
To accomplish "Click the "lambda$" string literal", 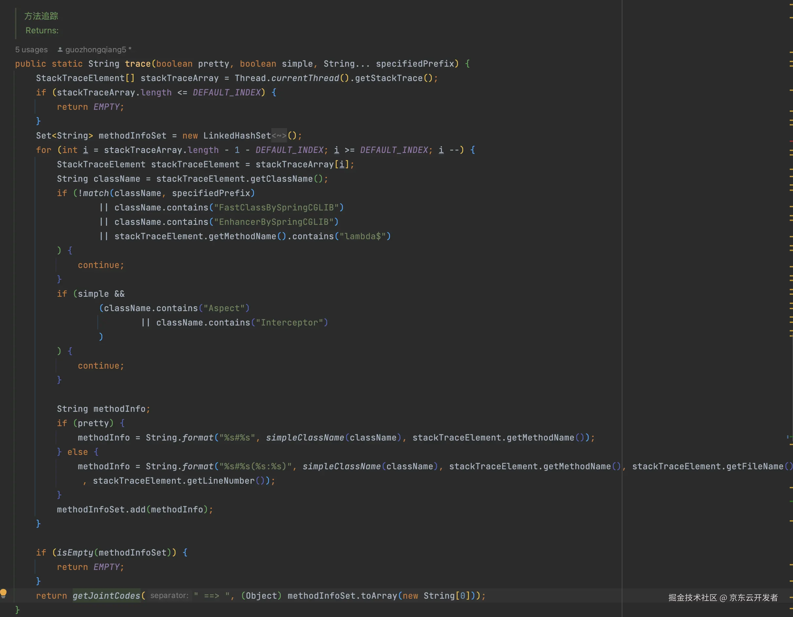I will pyautogui.click(x=363, y=236).
